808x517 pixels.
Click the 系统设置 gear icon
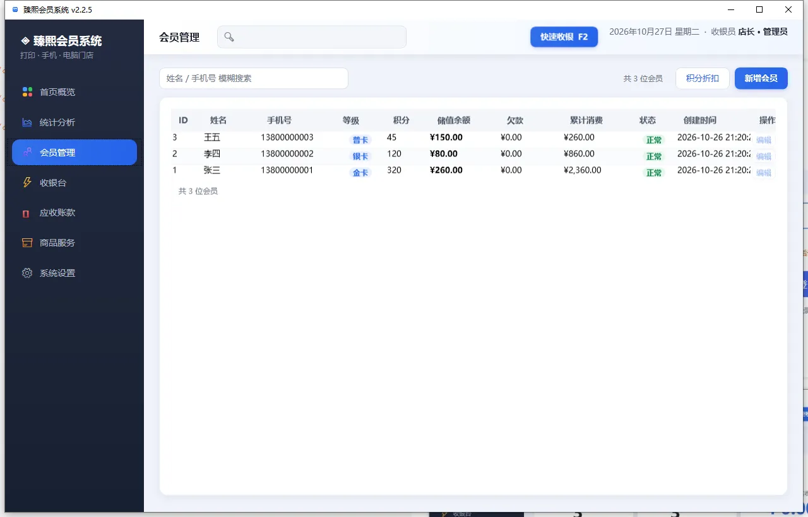(27, 273)
